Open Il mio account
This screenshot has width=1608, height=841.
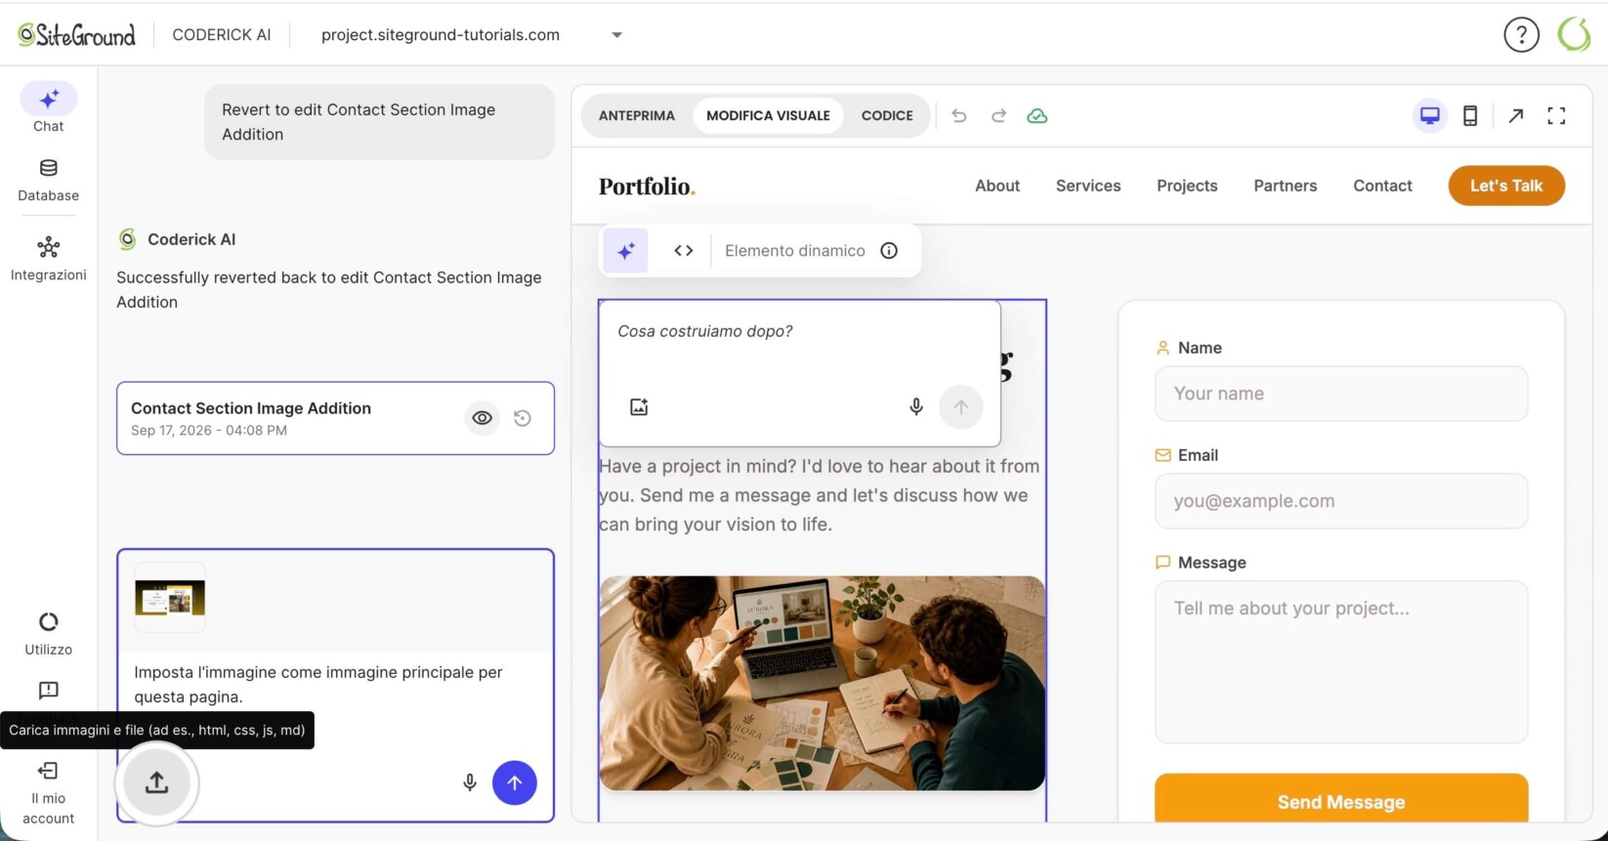click(48, 793)
